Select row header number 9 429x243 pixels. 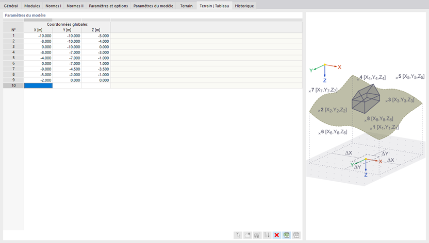tap(13, 80)
